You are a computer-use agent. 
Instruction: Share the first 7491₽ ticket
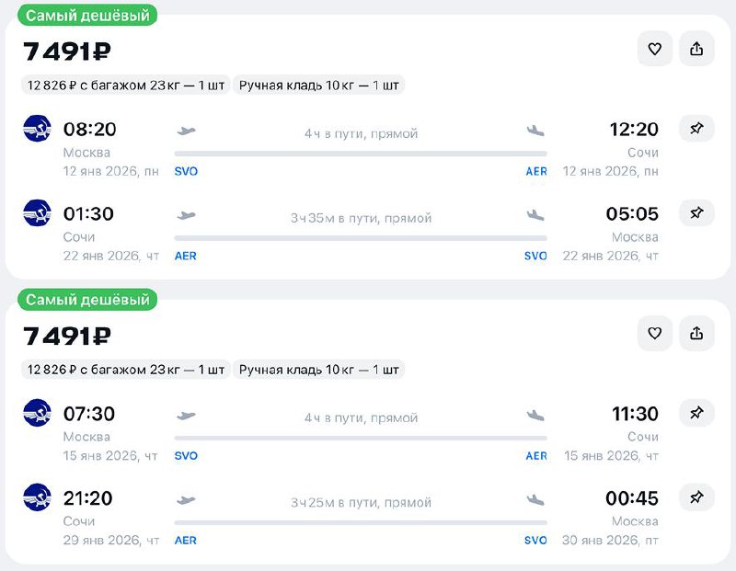tap(696, 49)
